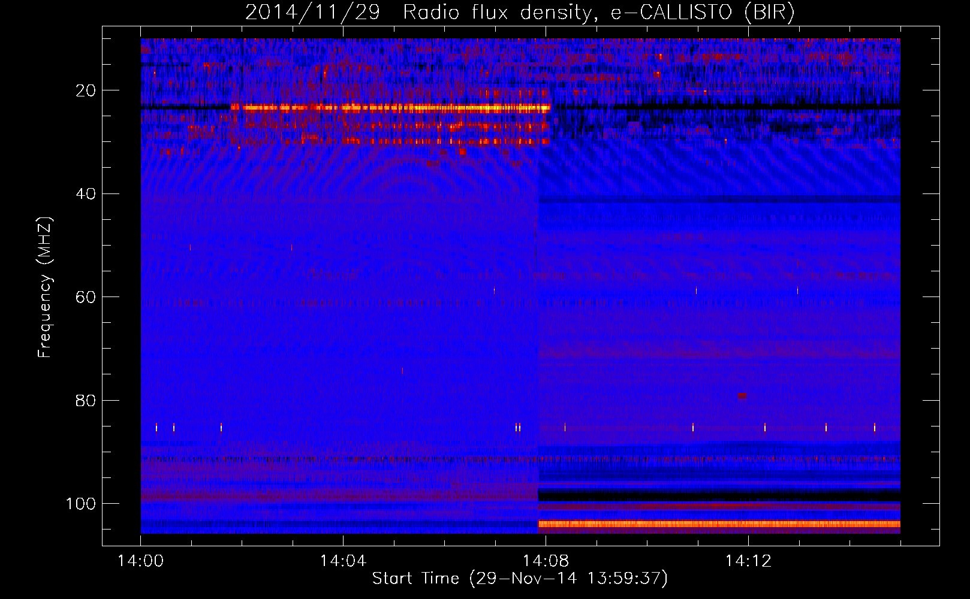Image resolution: width=970 pixels, height=599 pixels.
Task: Click the bright orange band near 104 MHz
Action: (x=719, y=524)
